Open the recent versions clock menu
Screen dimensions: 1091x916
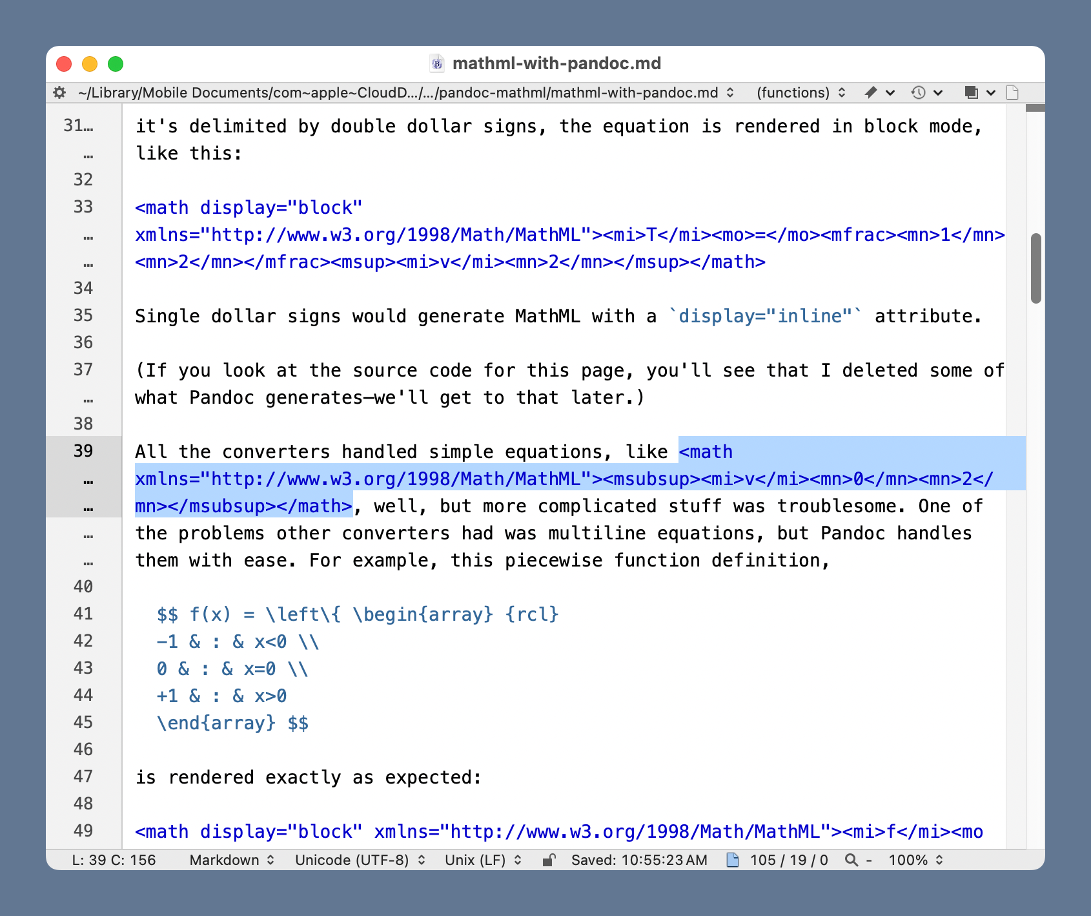[x=919, y=92]
